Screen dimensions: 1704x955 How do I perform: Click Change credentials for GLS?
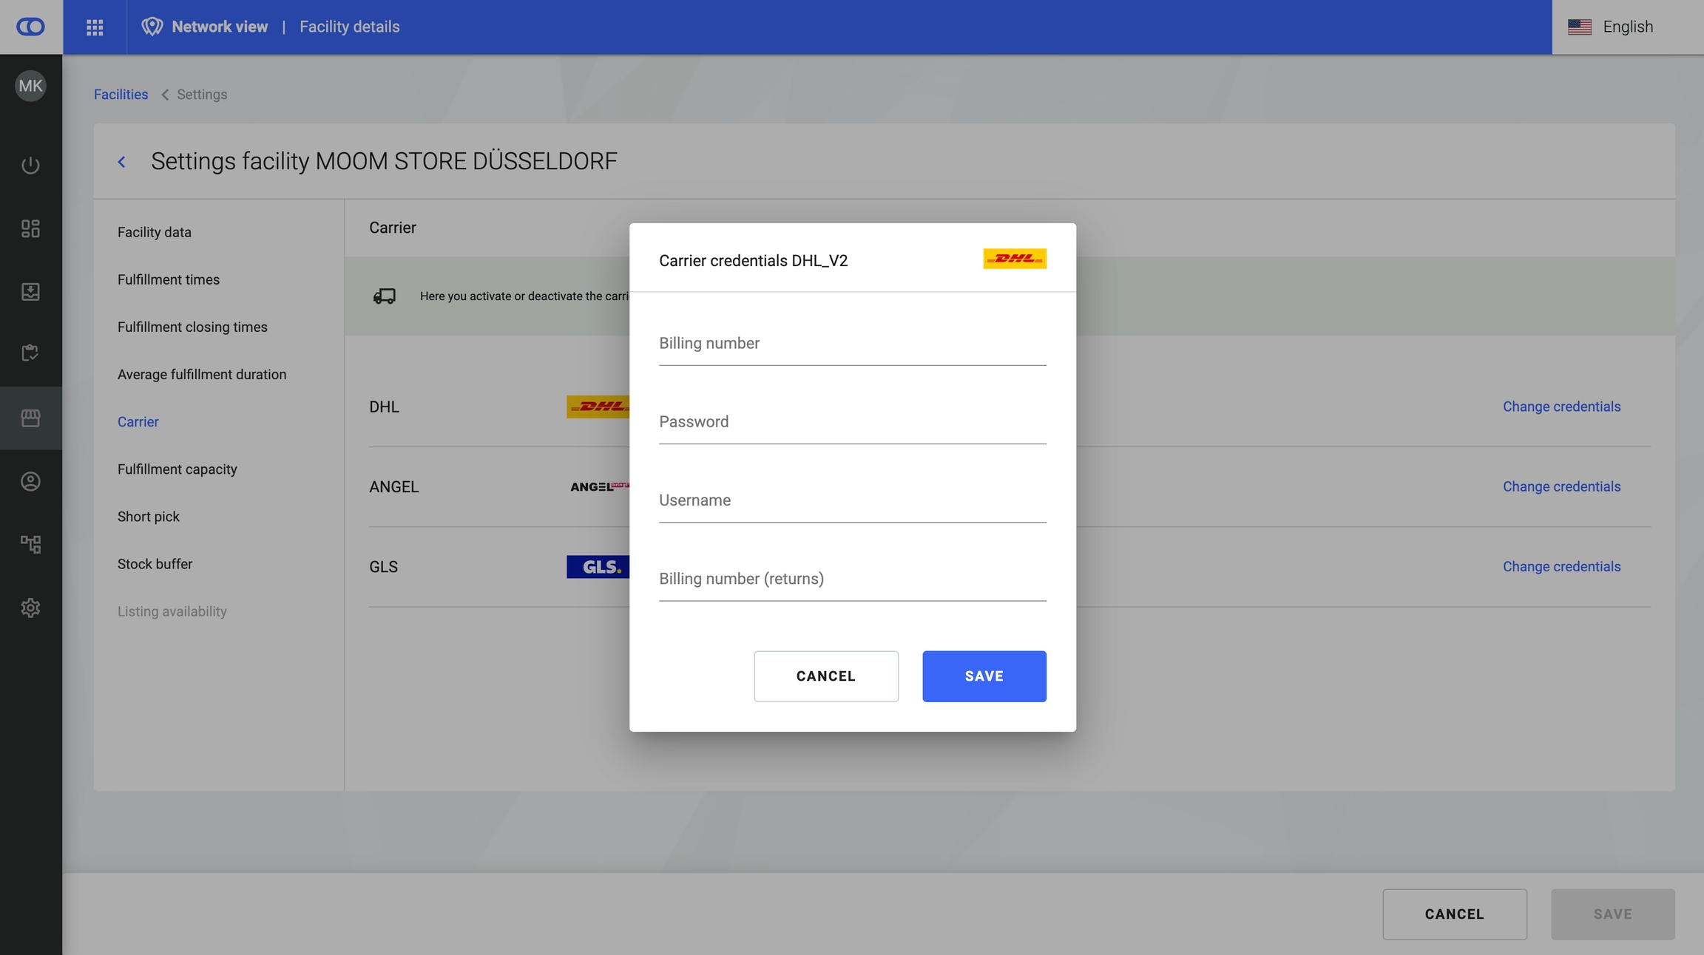click(x=1561, y=567)
